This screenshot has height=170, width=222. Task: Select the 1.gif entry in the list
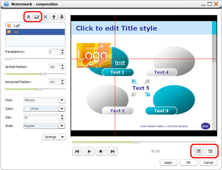click(36, 26)
